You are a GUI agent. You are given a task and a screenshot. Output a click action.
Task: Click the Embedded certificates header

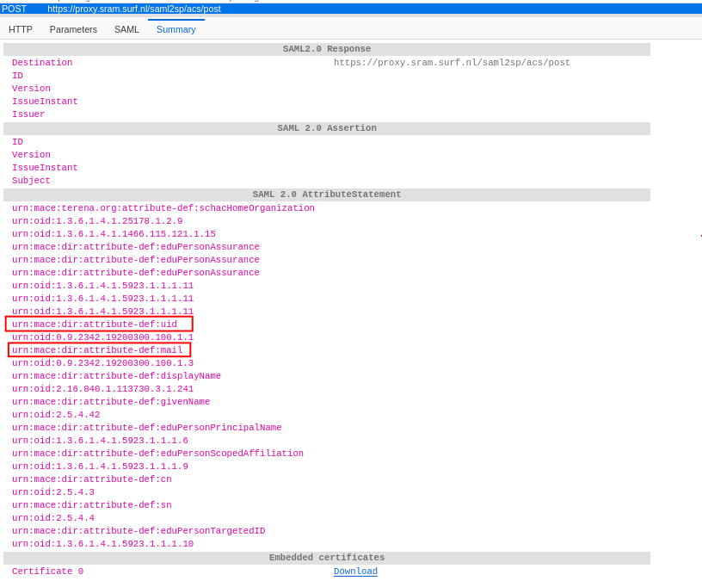(327, 558)
